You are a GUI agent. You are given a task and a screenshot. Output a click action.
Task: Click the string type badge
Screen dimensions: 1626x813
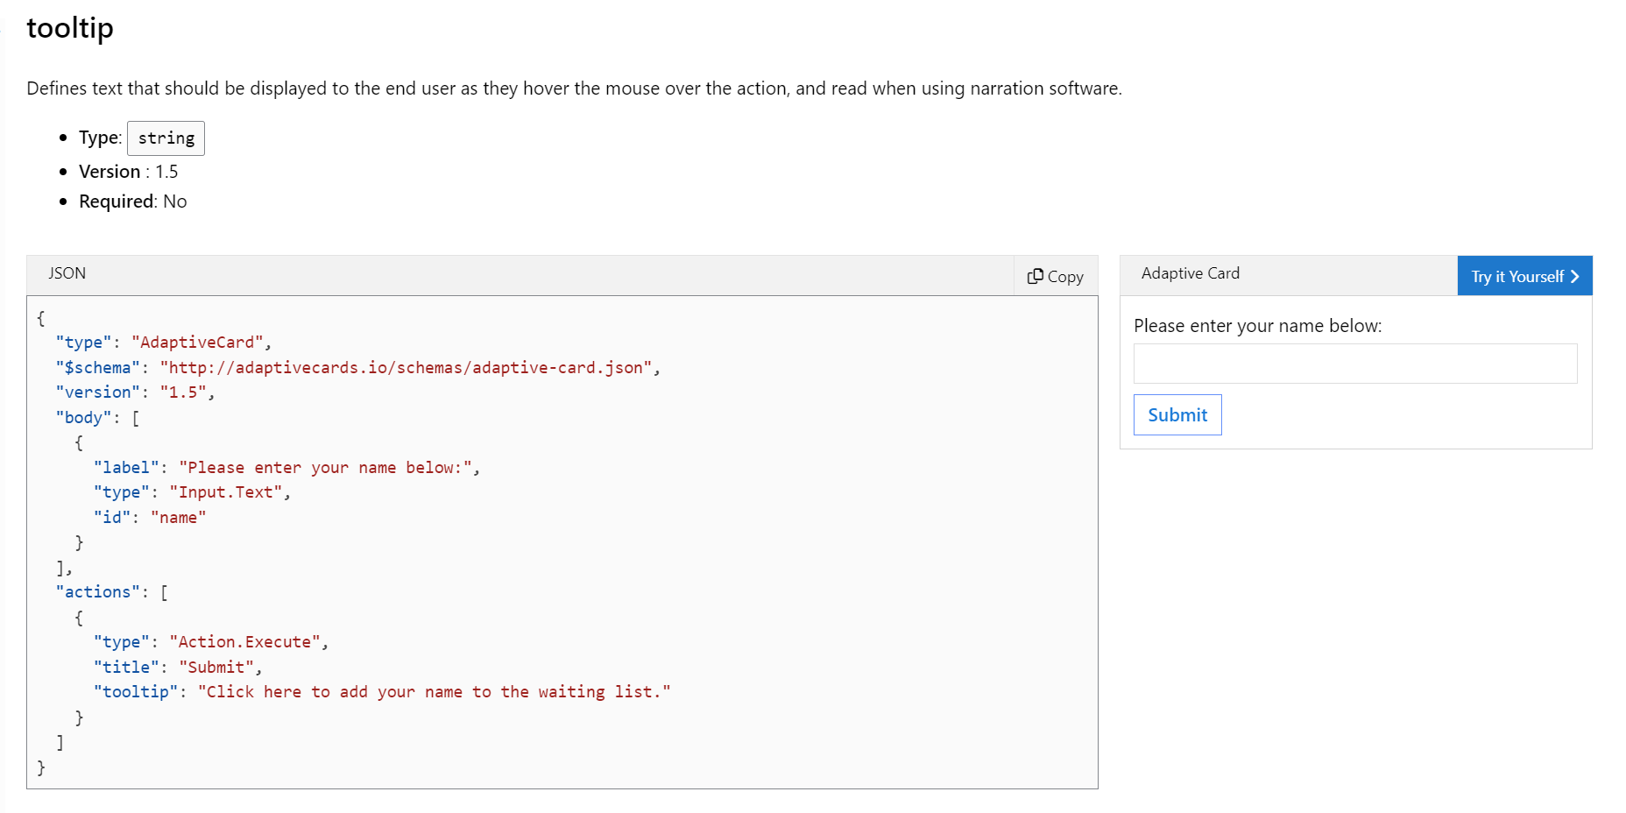pyautogui.click(x=166, y=138)
